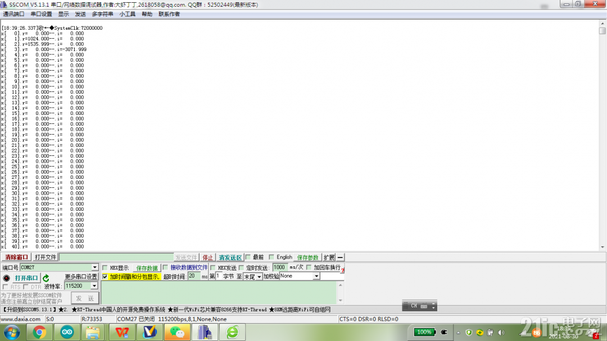The image size is (607, 341).
Task: Enable the HEX显示 checkbox
Action: (105, 268)
